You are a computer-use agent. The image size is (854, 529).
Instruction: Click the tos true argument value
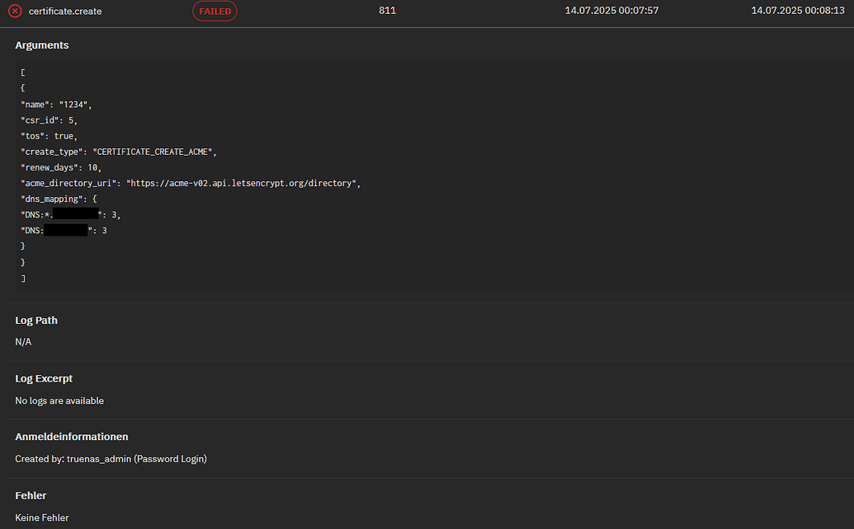coord(64,135)
